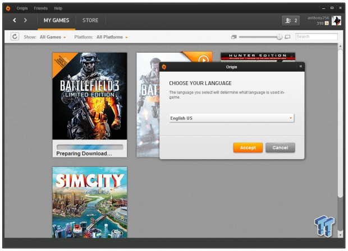The height and width of the screenshot is (251, 348).
Task: Open the English US language dropdown
Action: [231, 118]
